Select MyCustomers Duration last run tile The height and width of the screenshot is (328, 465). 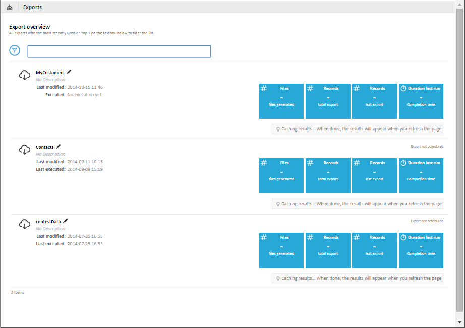421,101
